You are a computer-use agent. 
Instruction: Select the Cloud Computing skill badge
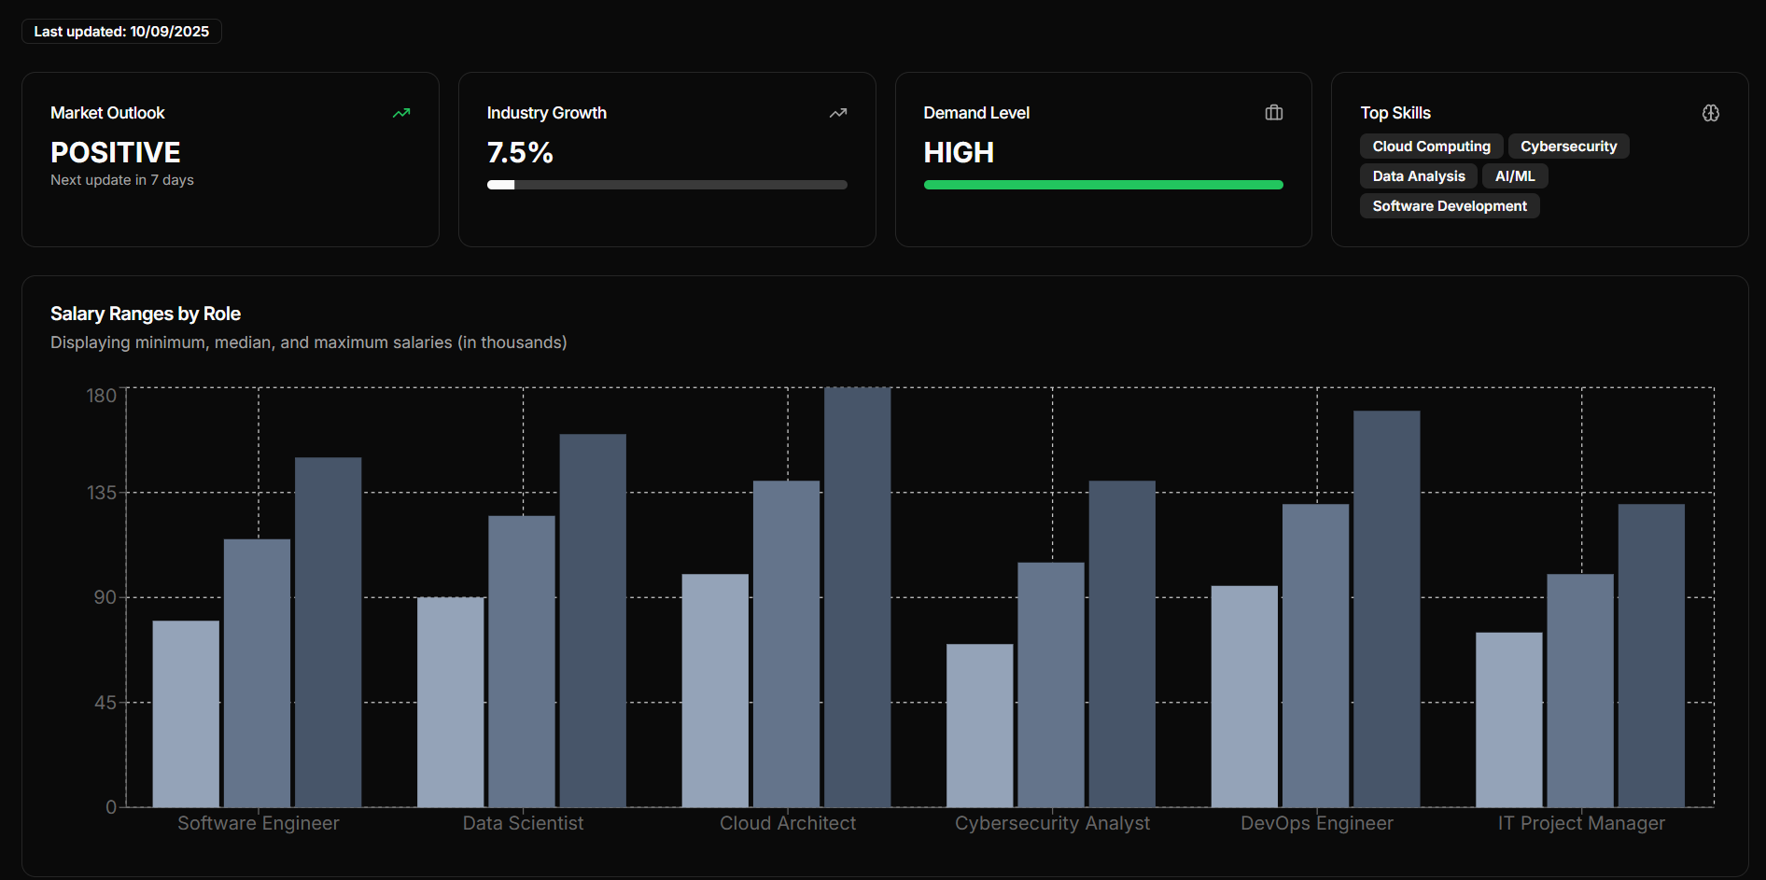click(1431, 147)
